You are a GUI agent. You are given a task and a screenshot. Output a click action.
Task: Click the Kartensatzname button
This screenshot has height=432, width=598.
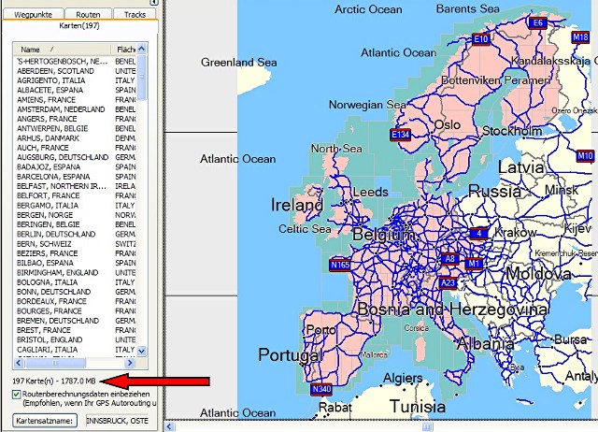click(x=45, y=421)
